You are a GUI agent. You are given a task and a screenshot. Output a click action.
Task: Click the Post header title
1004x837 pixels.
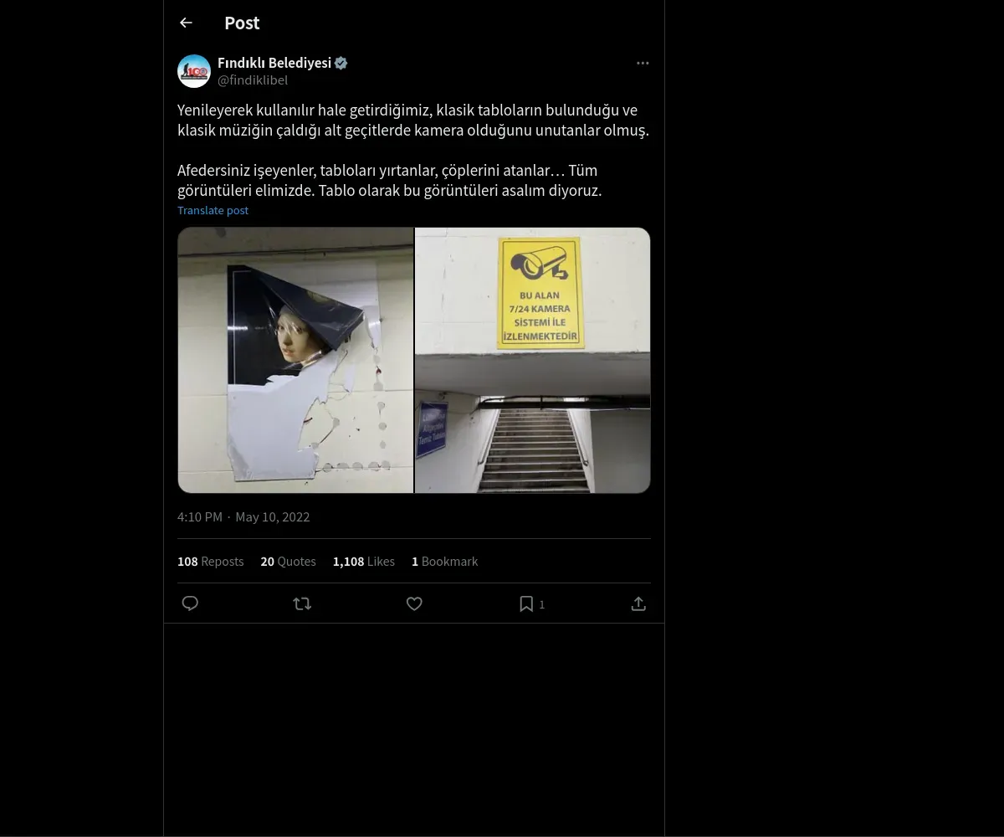242,23
